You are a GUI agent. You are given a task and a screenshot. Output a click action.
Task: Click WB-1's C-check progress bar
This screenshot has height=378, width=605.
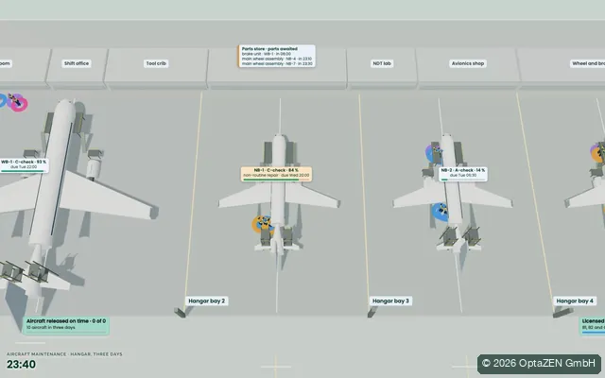point(23,171)
